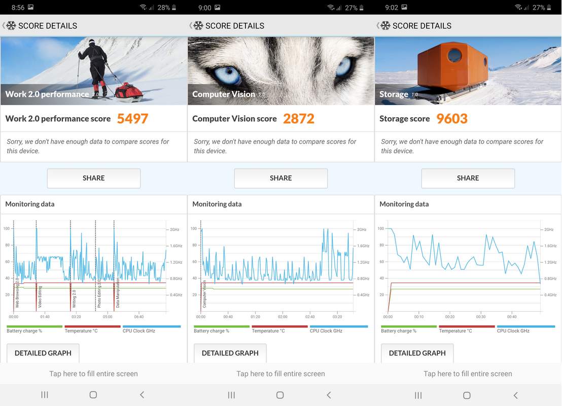Tap the skier Work 2.0 performance banner image
This screenshot has height=406, width=562.
pos(93,71)
